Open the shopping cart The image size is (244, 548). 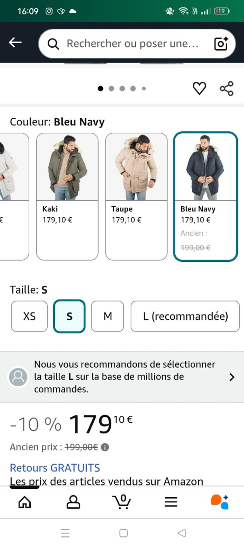(122, 502)
